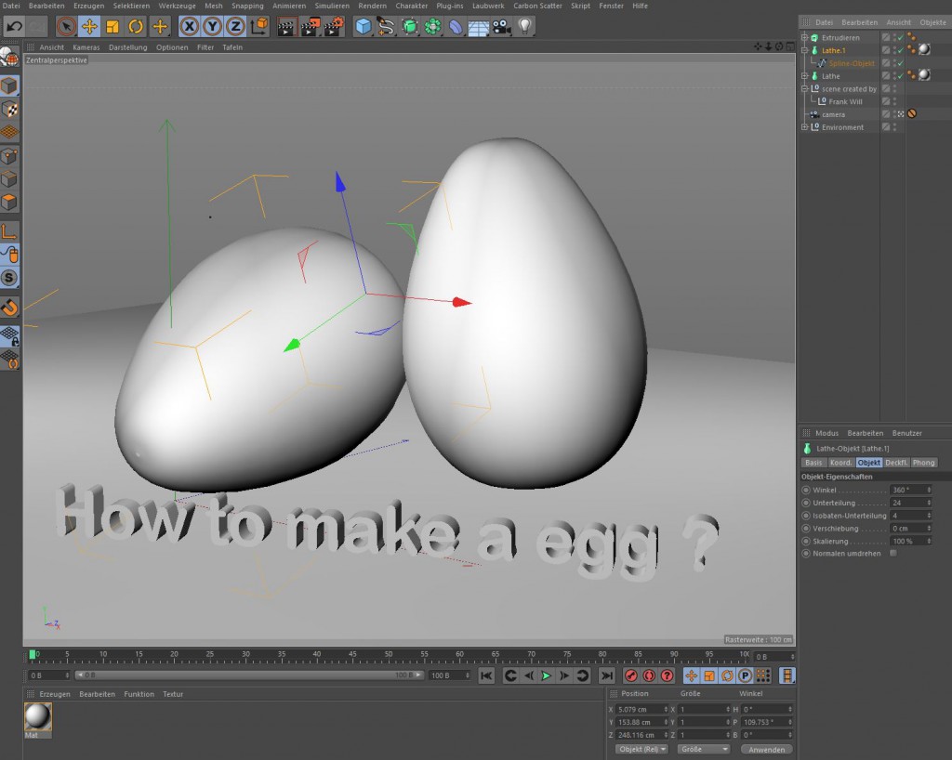Click the light bulb icon
This screenshot has width=952, height=760.
tap(525, 27)
